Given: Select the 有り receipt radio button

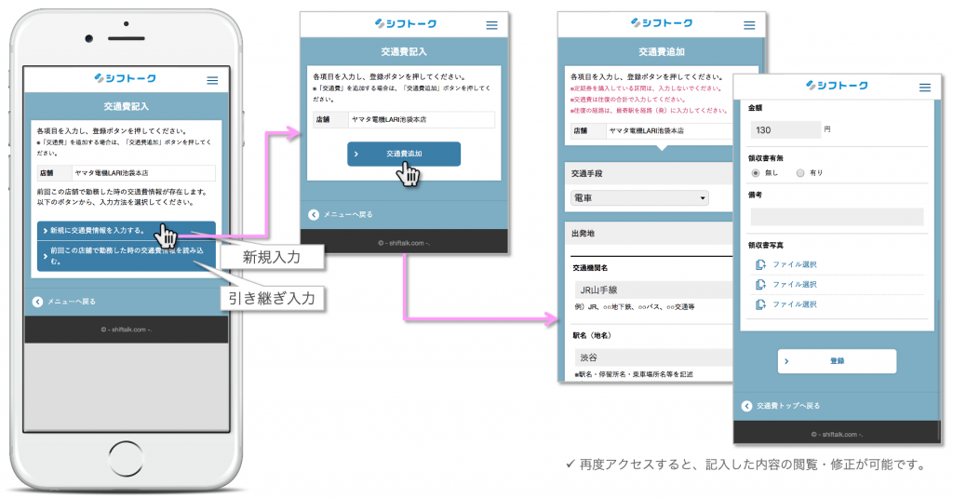Looking at the screenshot, I should [x=799, y=172].
